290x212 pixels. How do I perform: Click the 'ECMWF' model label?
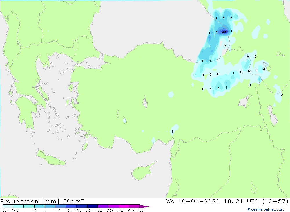[x=73, y=201]
